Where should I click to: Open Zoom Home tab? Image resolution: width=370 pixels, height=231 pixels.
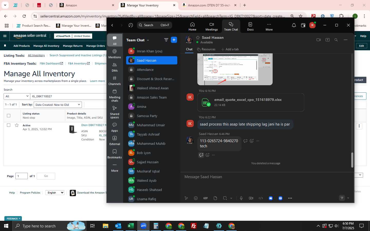point(192,26)
